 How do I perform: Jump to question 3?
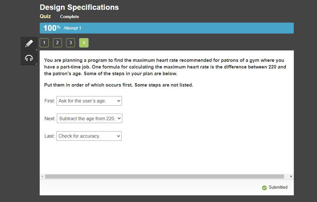click(x=71, y=42)
